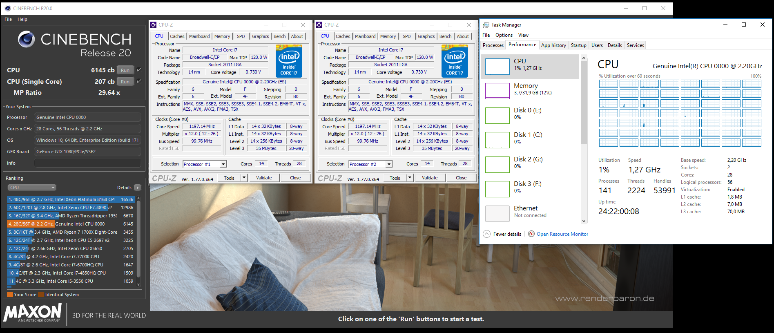Screen dimensions: 774x333
Task: Open Tools dropdown arrow in second CPU-Z window
Action: click(x=410, y=178)
